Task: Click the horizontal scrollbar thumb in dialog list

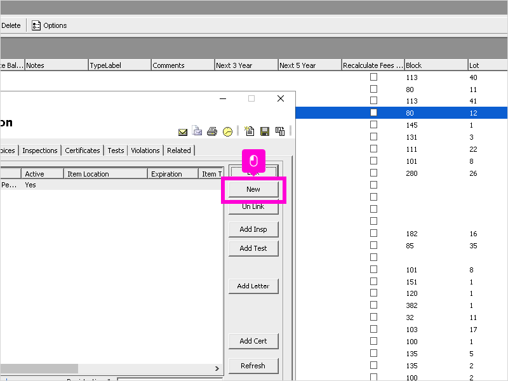Action: pyautogui.click(x=39, y=369)
